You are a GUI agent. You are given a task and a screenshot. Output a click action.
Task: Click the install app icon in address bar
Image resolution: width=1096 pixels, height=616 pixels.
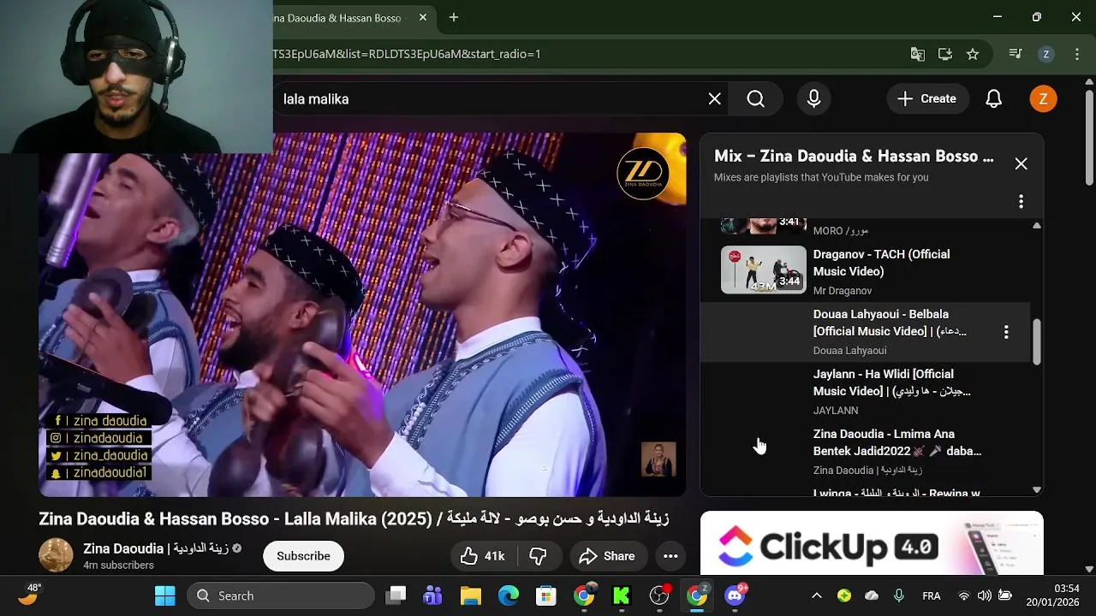[x=945, y=54]
